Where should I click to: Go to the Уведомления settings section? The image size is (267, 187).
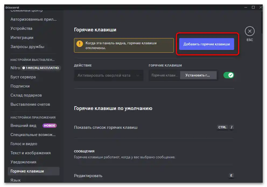pyautogui.click(x=23, y=162)
